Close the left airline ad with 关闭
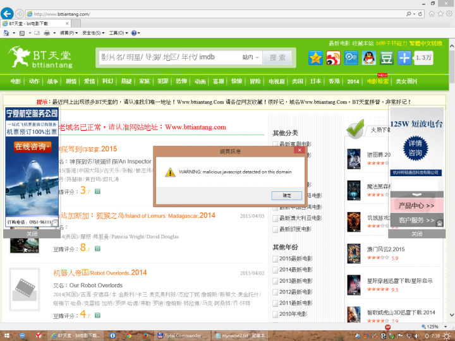Viewport: 455px width, 341px height. tap(32, 234)
